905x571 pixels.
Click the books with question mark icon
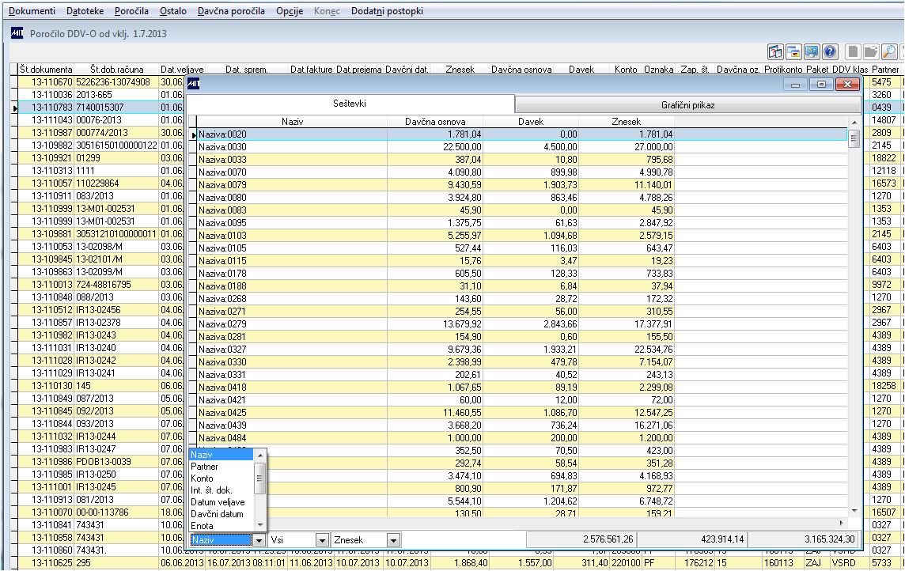coord(775,52)
